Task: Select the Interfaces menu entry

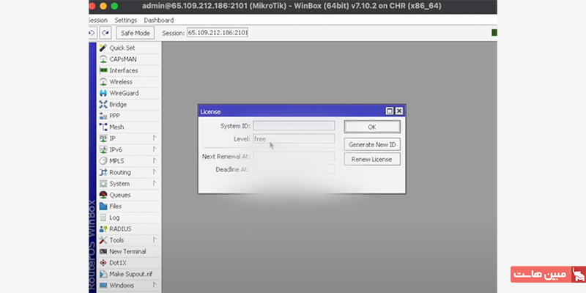Action: pyautogui.click(x=130, y=70)
